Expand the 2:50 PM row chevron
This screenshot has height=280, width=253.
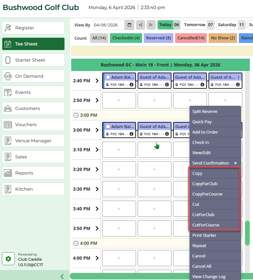97,100
